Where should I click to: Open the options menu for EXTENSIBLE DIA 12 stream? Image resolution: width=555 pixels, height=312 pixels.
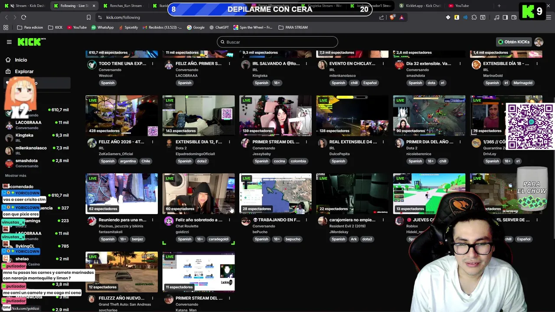click(x=229, y=142)
